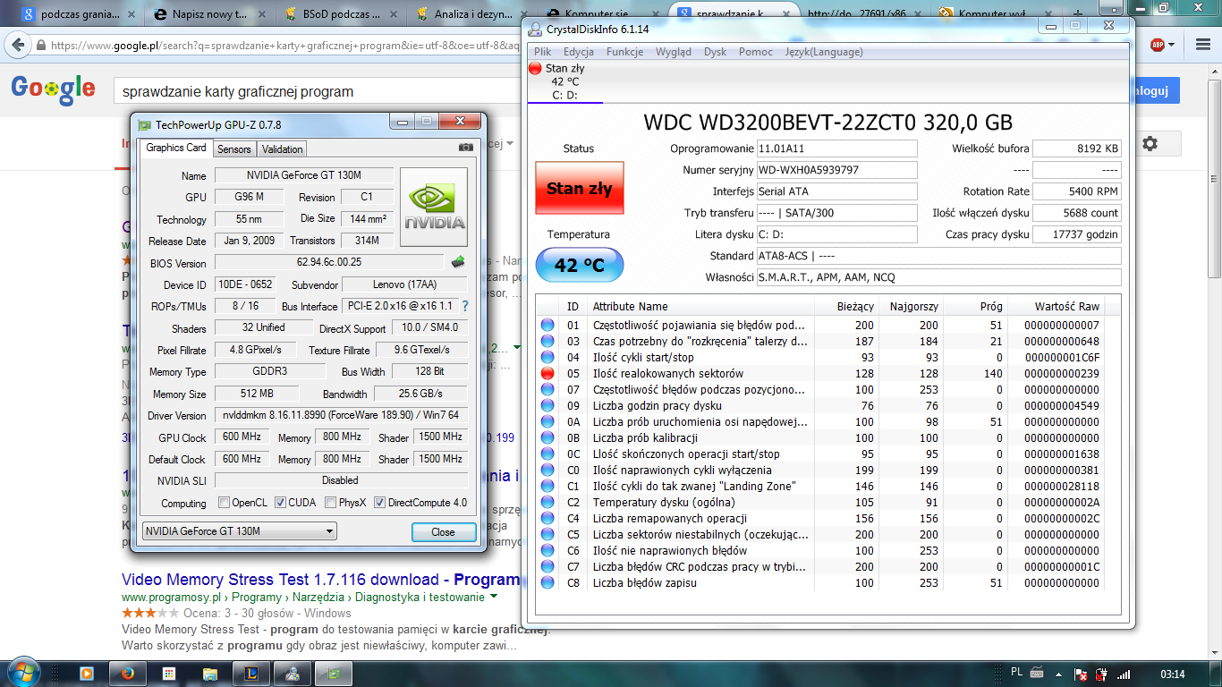Select the C: D: disk entry at top
This screenshot has width=1222, height=687.
point(564,81)
